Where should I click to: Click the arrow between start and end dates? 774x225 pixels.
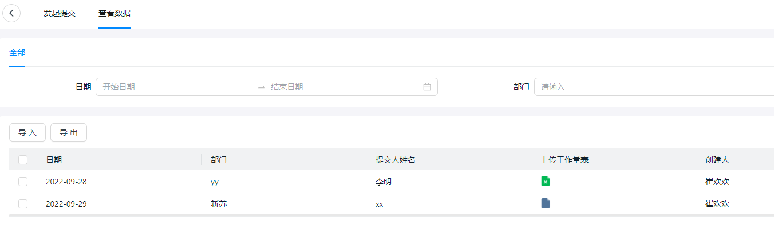262,87
